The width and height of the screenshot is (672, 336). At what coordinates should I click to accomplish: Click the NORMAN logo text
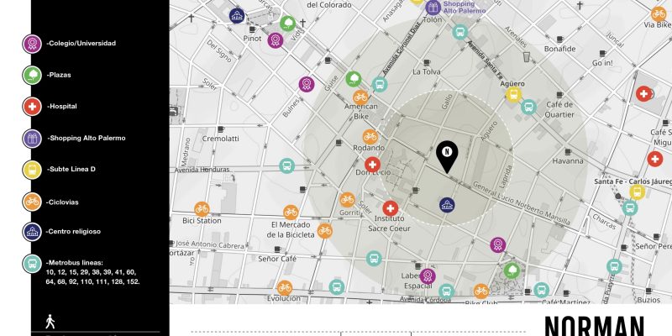click(x=594, y=326)
